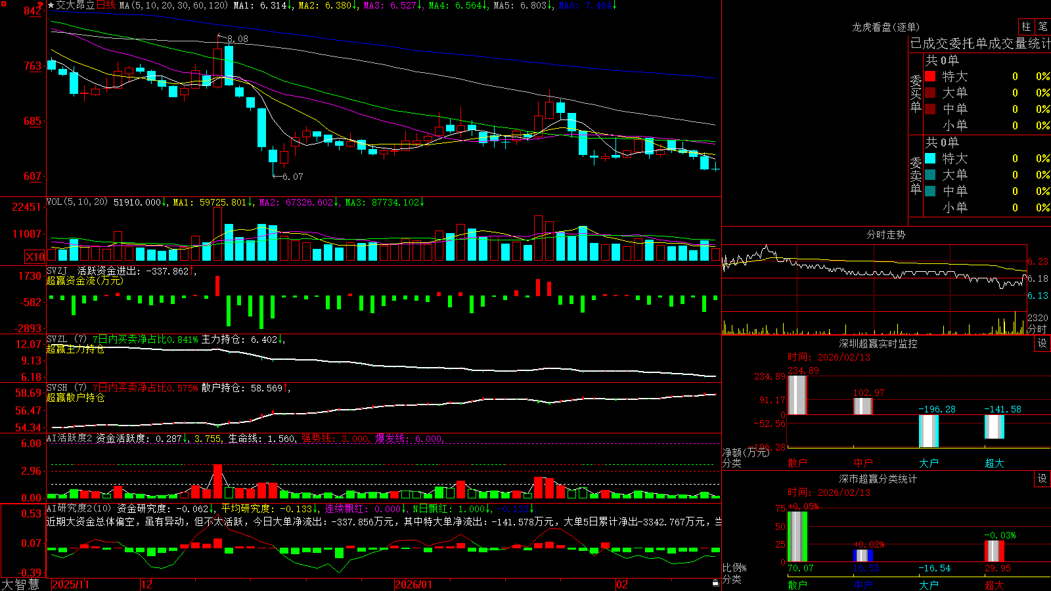Click the MA1: 6.314 value
The image size is (1051, 591).
pos(260,5)
